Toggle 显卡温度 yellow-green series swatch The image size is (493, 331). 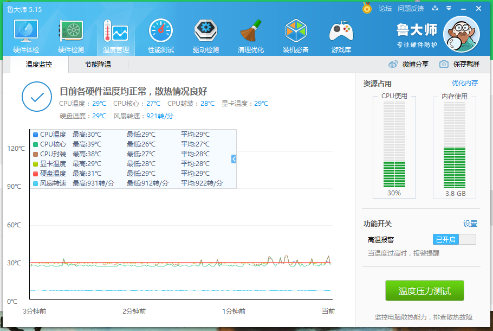(x=36, y=164)
